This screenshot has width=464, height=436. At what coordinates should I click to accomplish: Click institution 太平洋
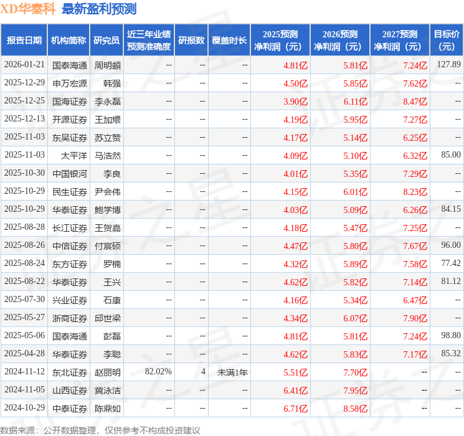[x=73, y=156]
